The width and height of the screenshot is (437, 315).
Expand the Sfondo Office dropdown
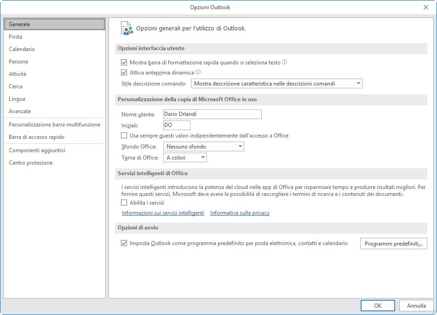click(203, 147)
